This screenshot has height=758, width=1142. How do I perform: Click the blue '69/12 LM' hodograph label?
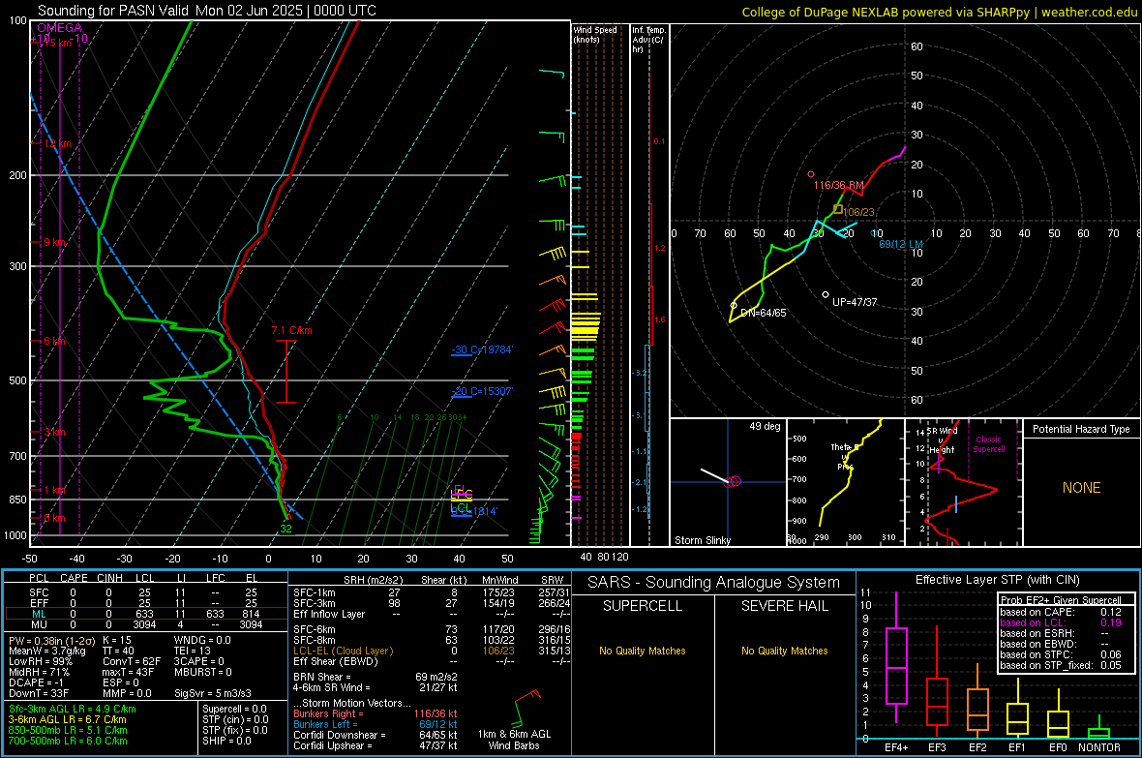(901, 244)
